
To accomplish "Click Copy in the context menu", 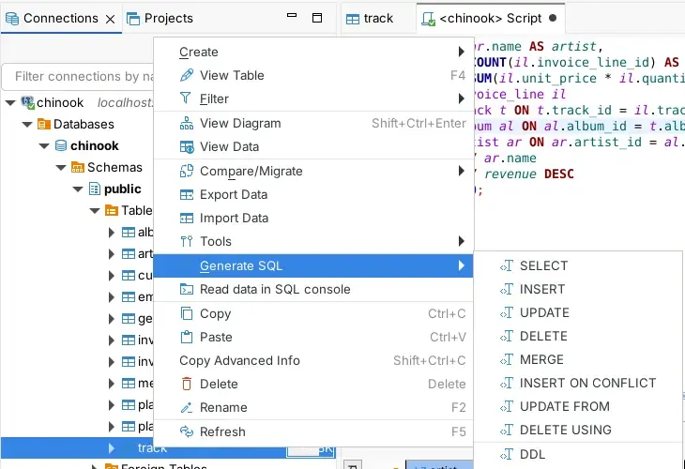I will (x=313, y=314).
